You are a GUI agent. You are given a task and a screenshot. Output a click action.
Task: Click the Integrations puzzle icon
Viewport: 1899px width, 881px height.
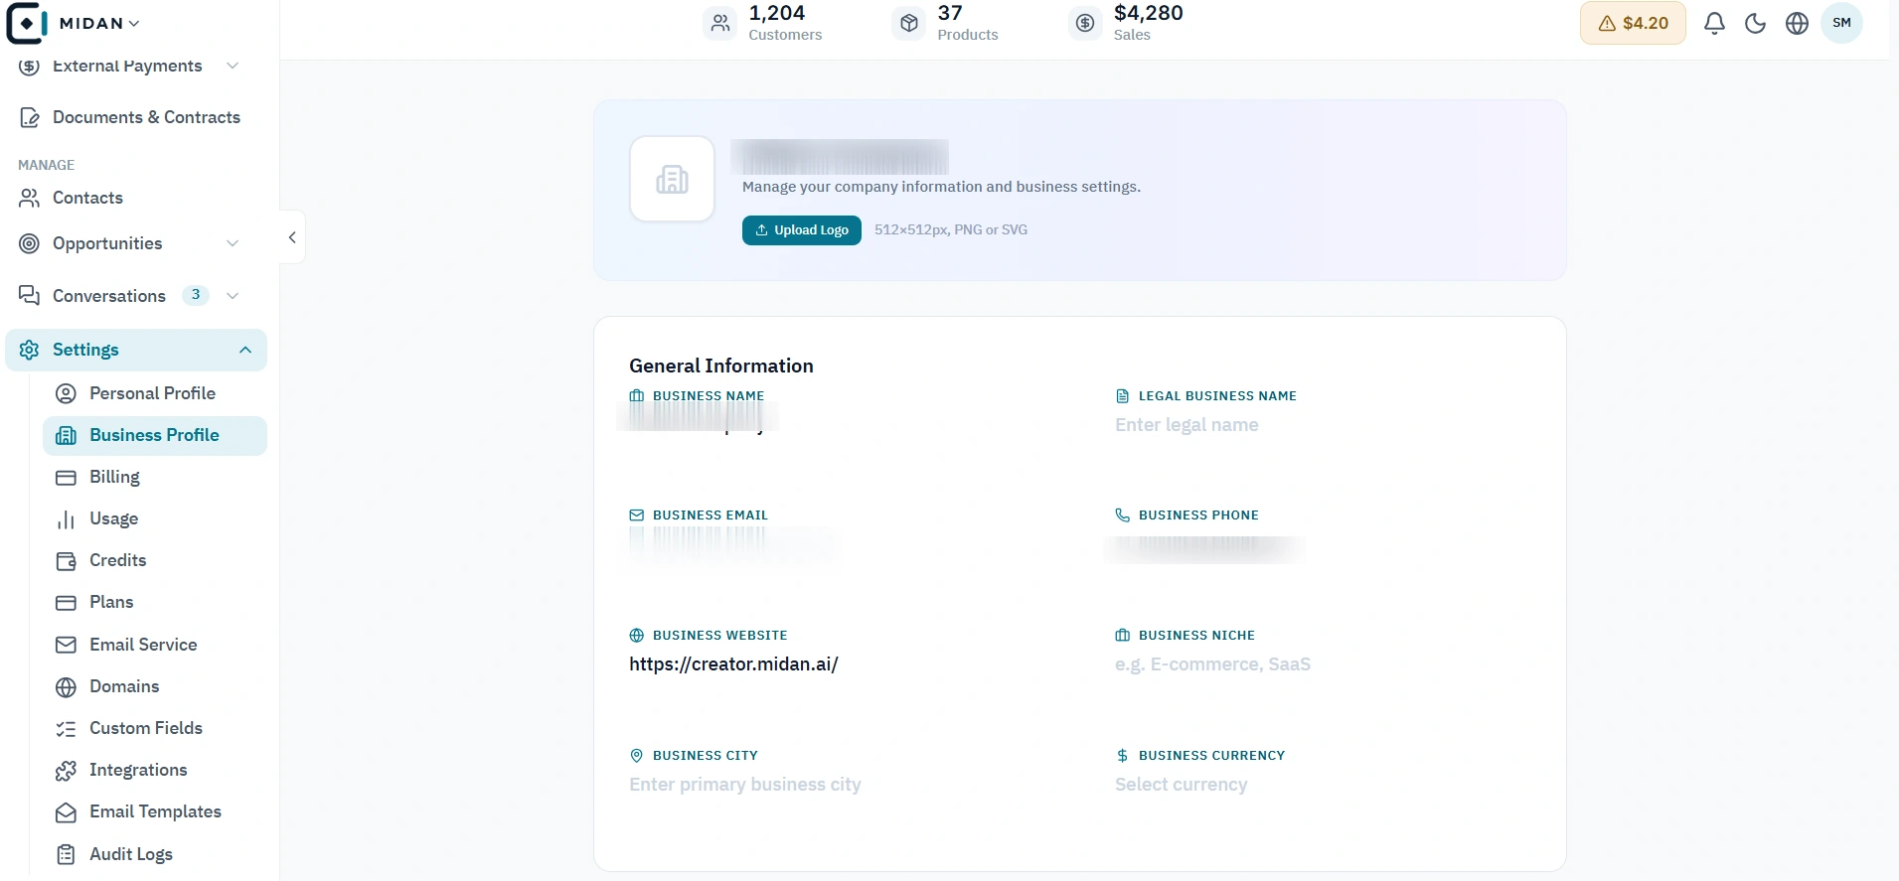66,771
